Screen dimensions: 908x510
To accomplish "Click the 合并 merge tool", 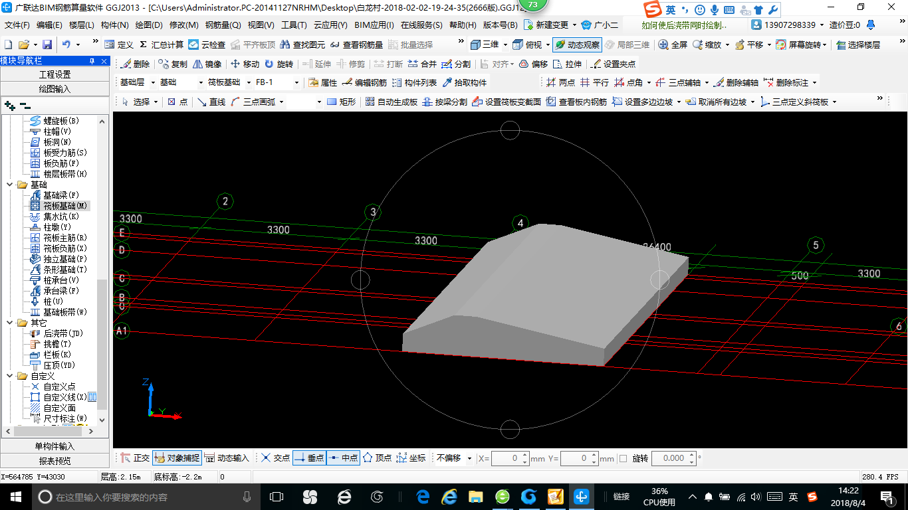I will point(422,64).
